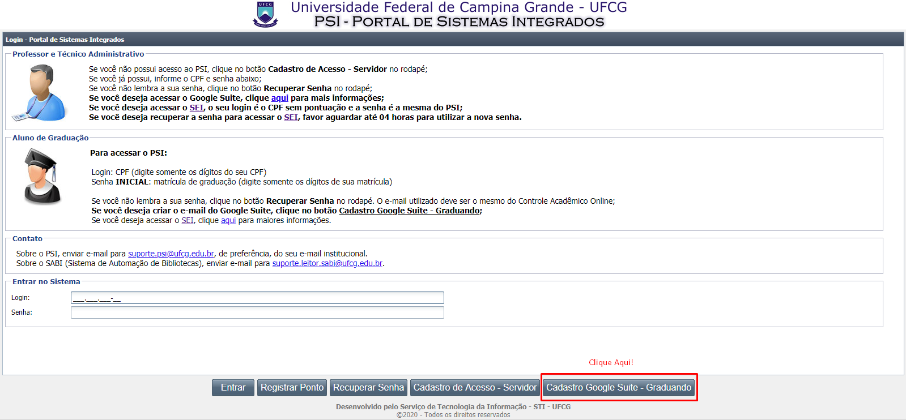
Task: Click the Entrar button
Action: point(233,388)
